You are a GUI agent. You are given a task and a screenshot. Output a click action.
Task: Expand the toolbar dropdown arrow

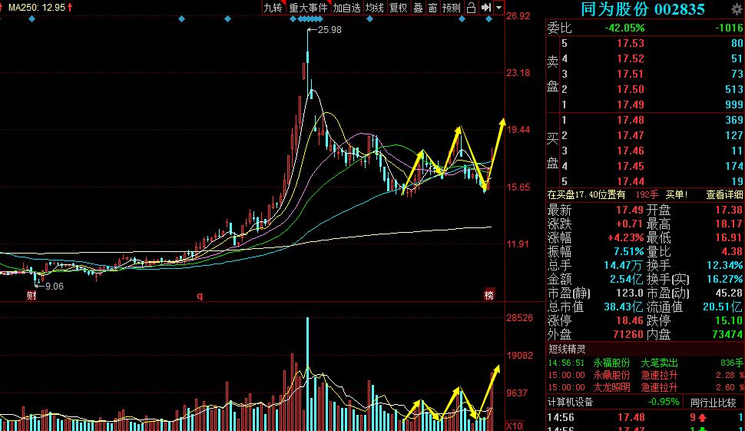tap(498, 8)
